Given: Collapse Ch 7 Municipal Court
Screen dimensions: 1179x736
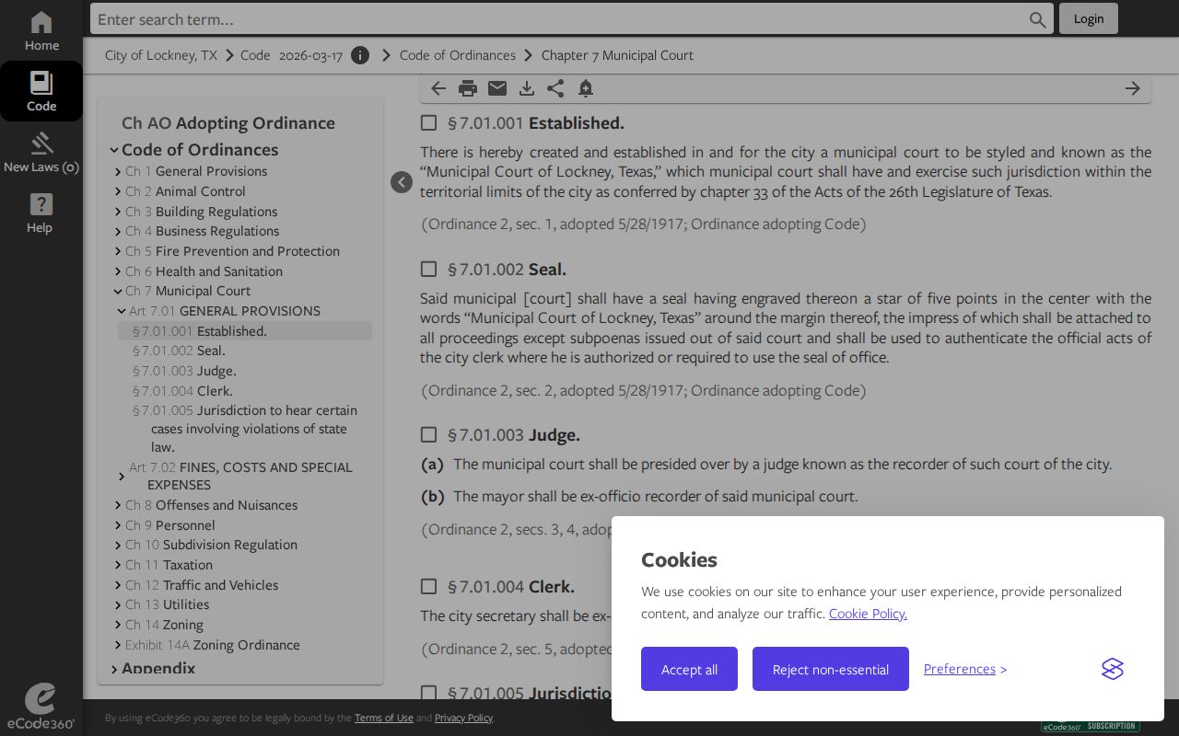Looking at the screenshot, I should pyautogui.click(x=118, y=292).
